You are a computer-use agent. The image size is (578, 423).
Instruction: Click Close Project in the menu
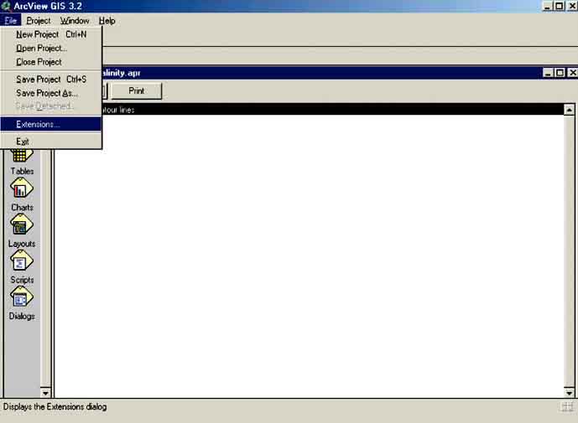[x=39, y=62]
